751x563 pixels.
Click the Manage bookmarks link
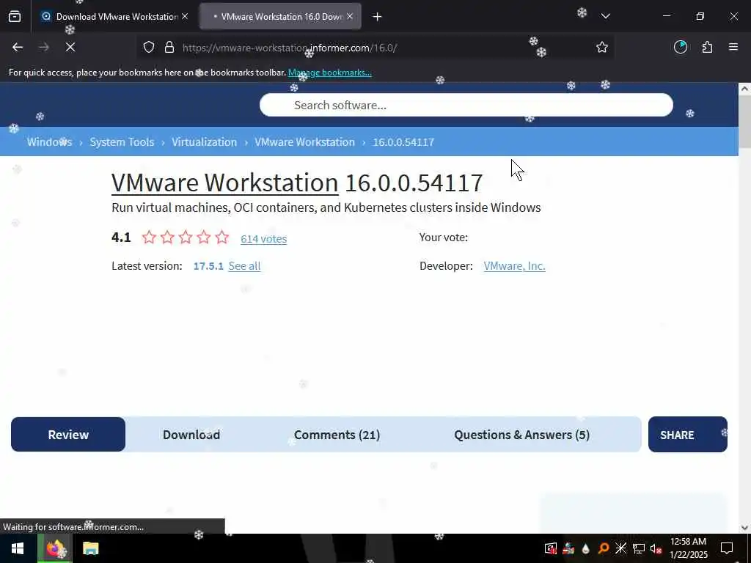coord(329,73)
